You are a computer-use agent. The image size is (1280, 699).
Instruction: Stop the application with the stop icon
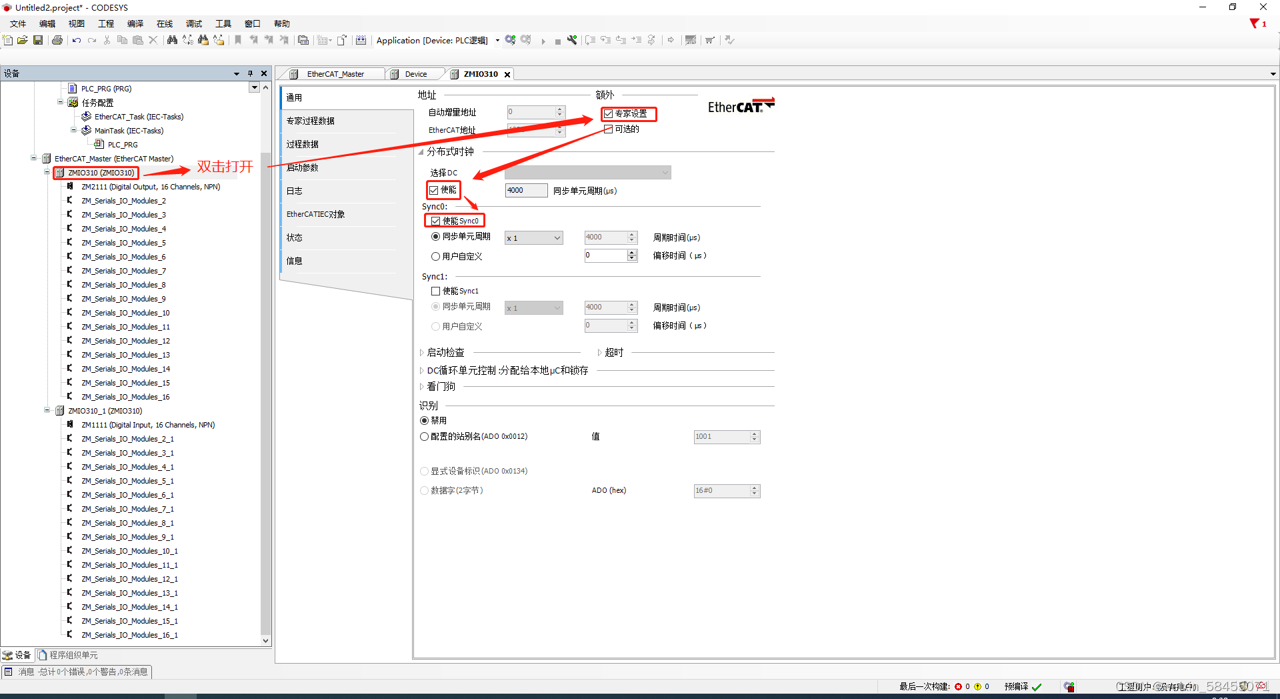[x=558, y=40]
